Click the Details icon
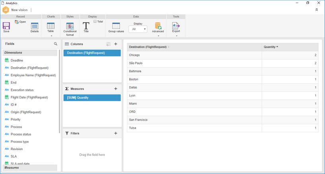 click(x=35, y=26)
